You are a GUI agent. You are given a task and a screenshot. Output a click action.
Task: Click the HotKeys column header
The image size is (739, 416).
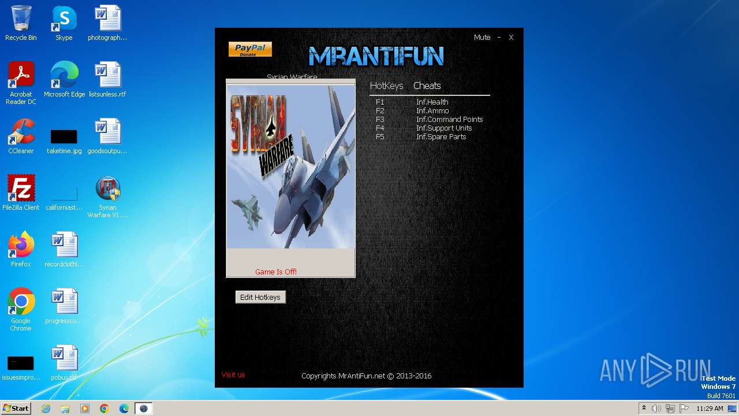(x=386, y=86)
